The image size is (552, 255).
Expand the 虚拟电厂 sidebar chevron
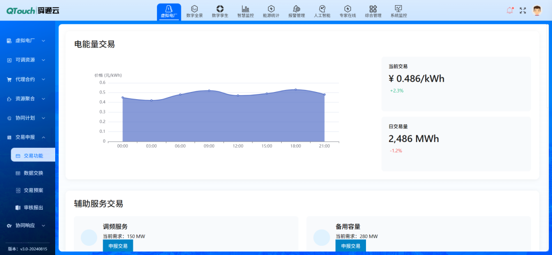point(43,41)
